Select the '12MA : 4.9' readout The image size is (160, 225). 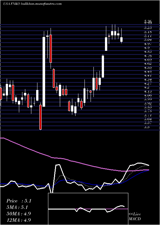[x=19, y=220]
